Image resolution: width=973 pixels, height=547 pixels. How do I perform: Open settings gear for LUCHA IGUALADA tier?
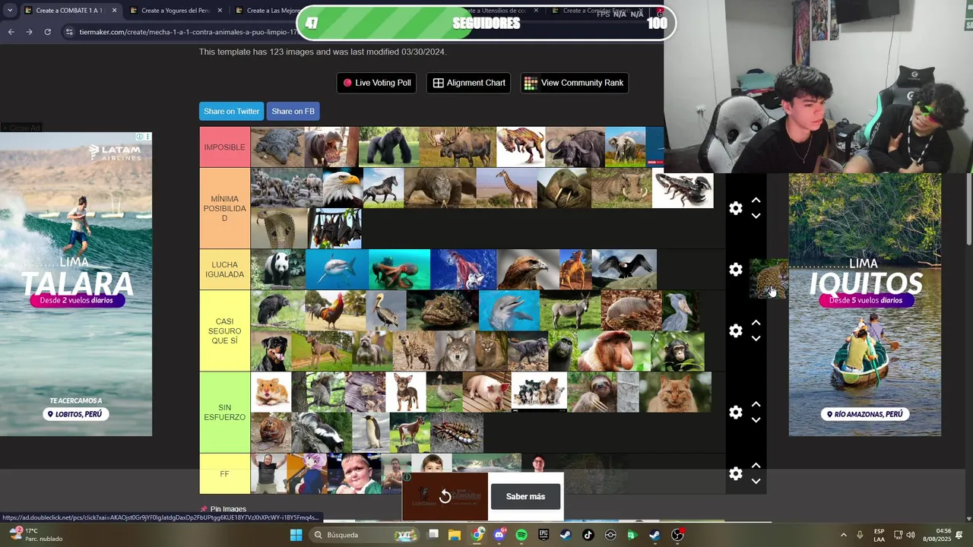point(735,270)
